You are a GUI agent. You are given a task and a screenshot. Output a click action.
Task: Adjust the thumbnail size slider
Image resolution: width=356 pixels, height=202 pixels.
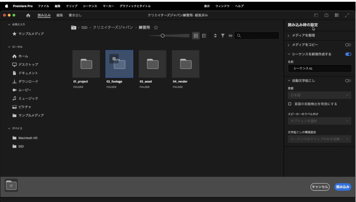tap(162, 35)
